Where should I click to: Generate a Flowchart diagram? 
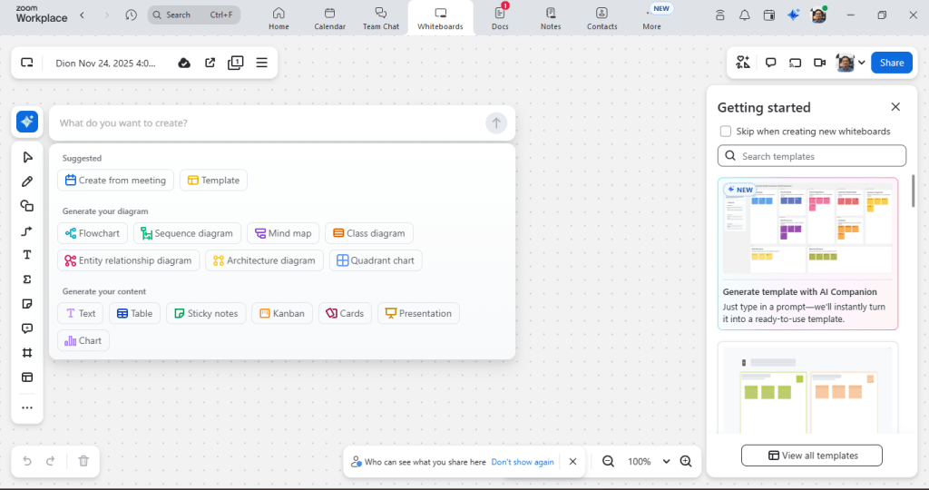point(93,233)
